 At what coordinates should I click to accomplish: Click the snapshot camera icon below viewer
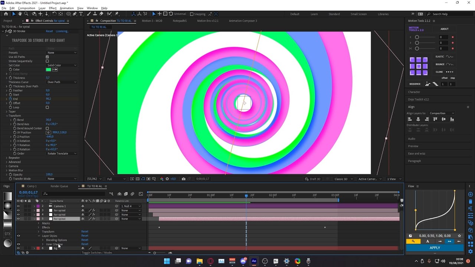[x=183, y=179]
